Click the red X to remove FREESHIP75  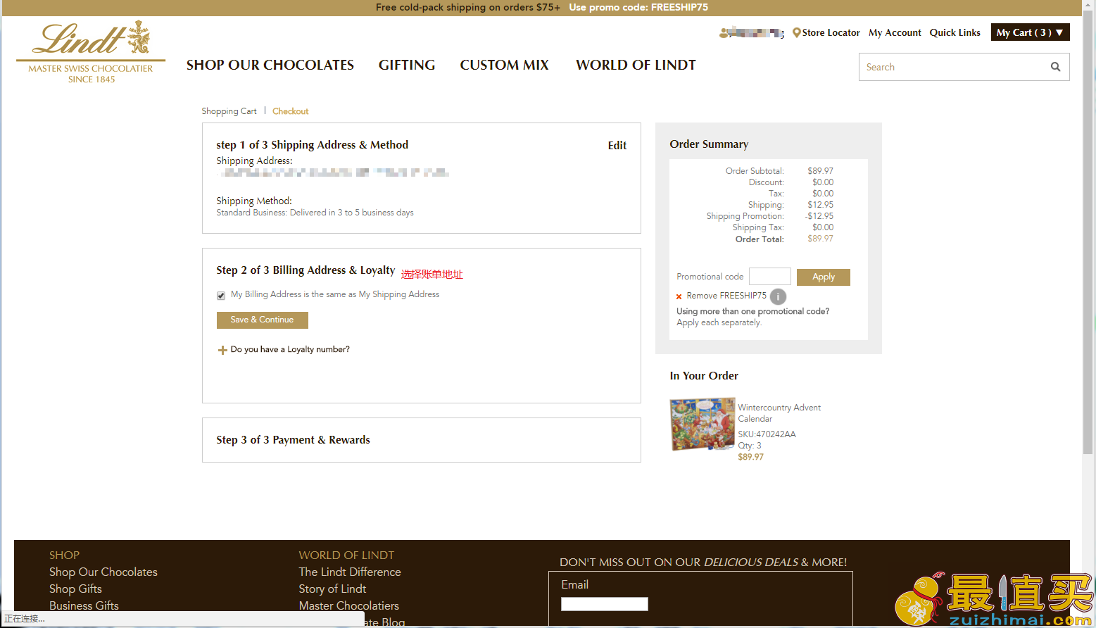[x=679, y=296]
